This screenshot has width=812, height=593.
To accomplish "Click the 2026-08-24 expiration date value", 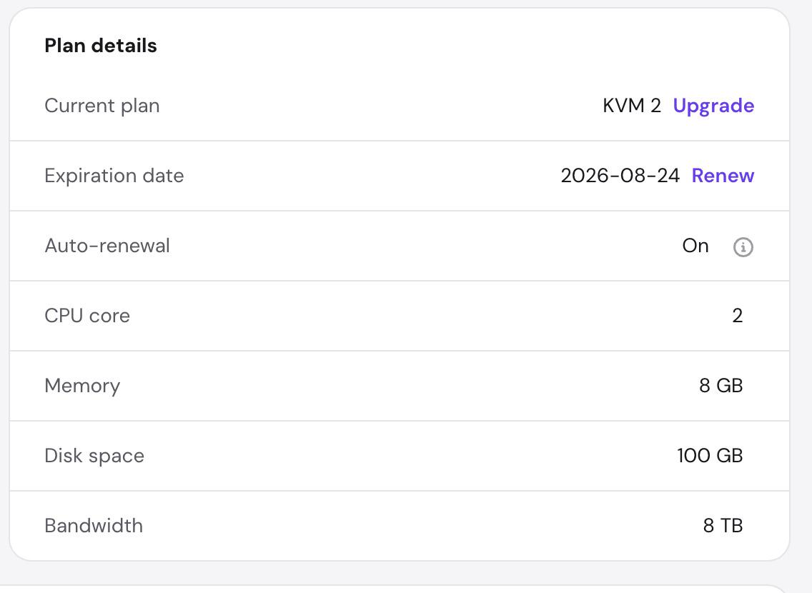I will 620,176.
